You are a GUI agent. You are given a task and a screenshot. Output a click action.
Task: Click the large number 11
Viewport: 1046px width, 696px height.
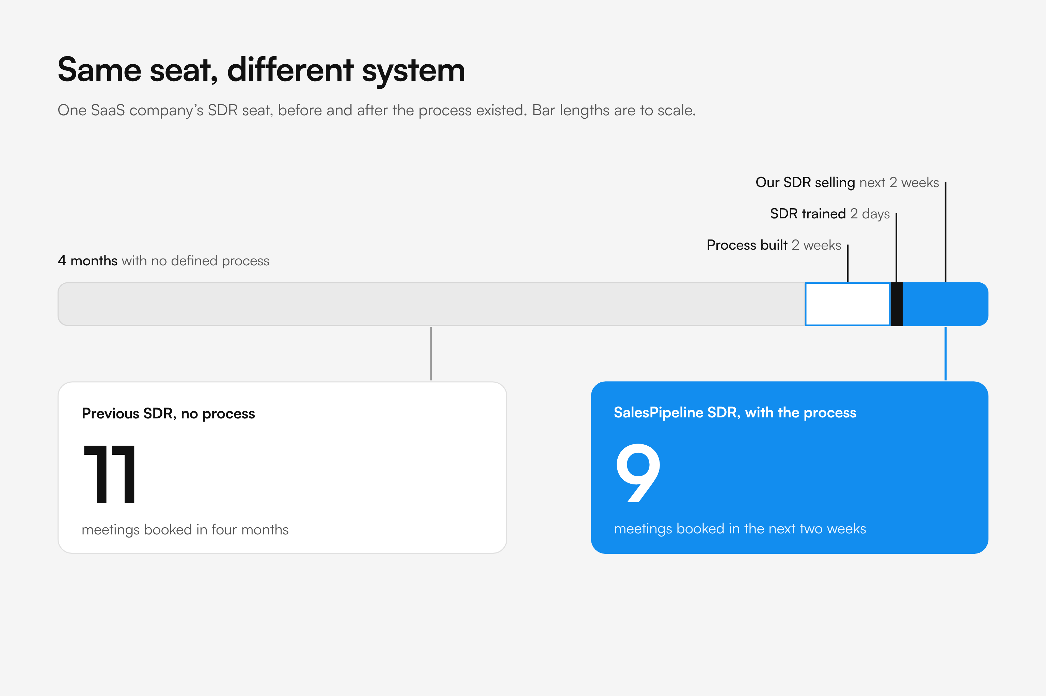[x=110, y=474]
